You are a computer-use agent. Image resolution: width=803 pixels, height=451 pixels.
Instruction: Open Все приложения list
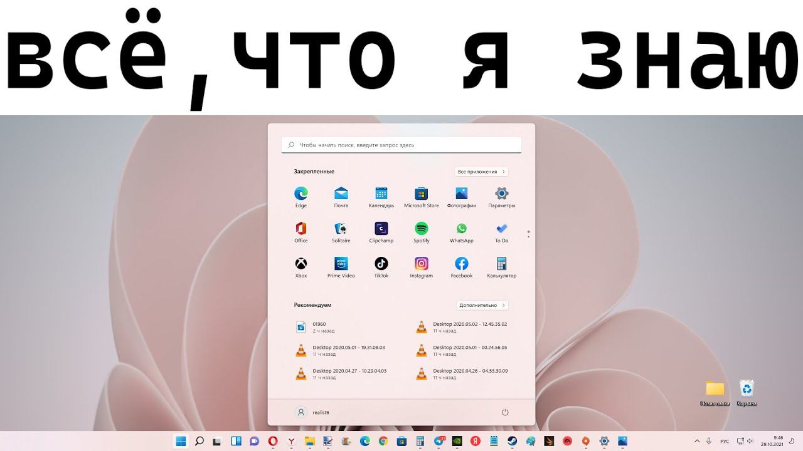point(481,172)
